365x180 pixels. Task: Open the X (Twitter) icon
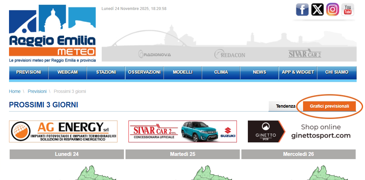[317, 10]
